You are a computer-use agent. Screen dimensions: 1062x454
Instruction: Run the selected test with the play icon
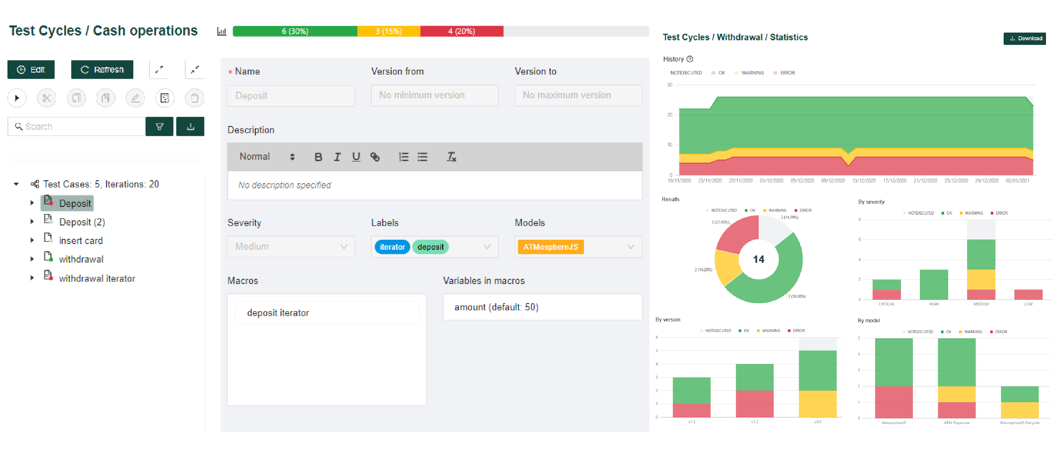(x=17, y=98)
